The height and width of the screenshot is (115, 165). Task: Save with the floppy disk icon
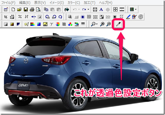(26, 9)
